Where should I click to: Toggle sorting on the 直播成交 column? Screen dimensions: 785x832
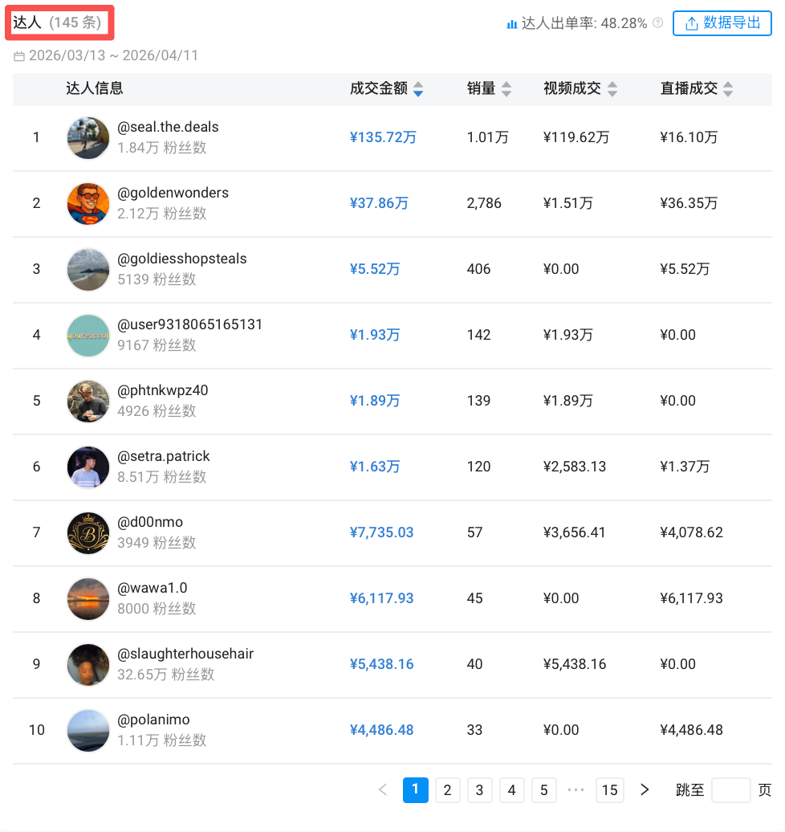click(726, 89)
